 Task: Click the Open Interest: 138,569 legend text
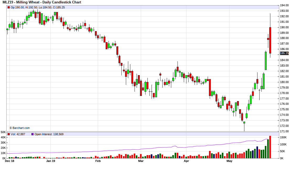49,134
